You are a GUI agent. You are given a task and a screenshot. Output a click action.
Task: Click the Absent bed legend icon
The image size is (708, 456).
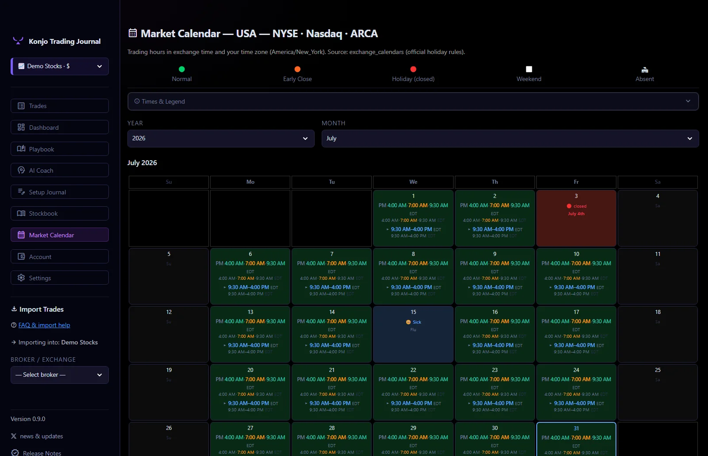click(645, 70)
